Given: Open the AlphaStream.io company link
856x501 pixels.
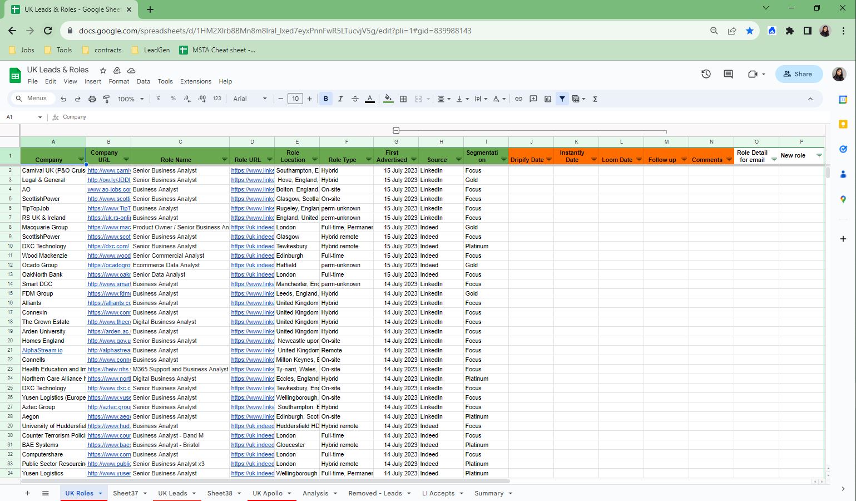Looking at the screenshot, I should (42, 350).
